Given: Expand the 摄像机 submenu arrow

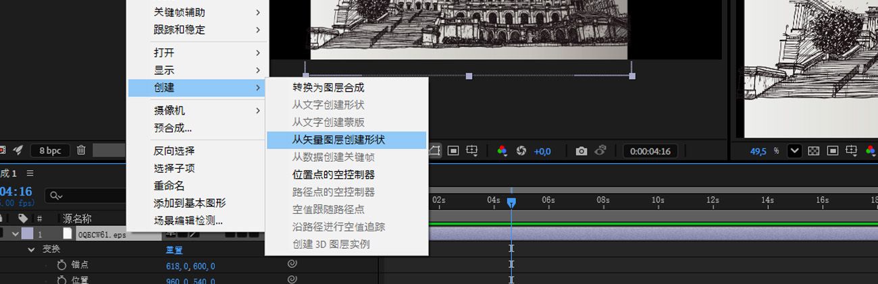Looking at the screenshot, I should pos(258,111).
